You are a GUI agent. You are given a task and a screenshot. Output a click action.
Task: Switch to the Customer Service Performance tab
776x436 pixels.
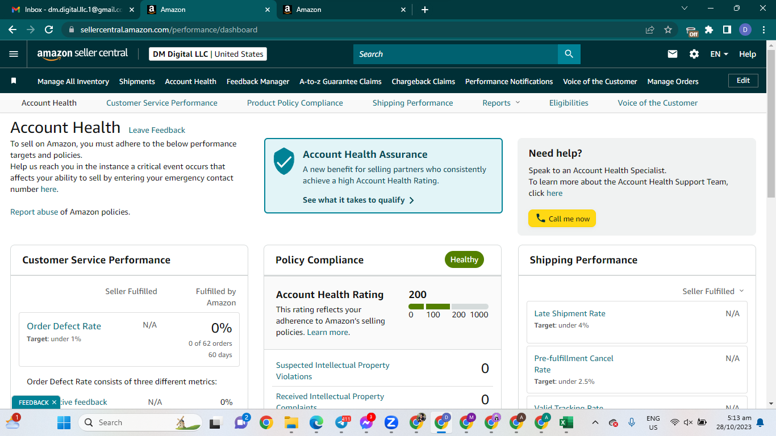pos(162,103)
